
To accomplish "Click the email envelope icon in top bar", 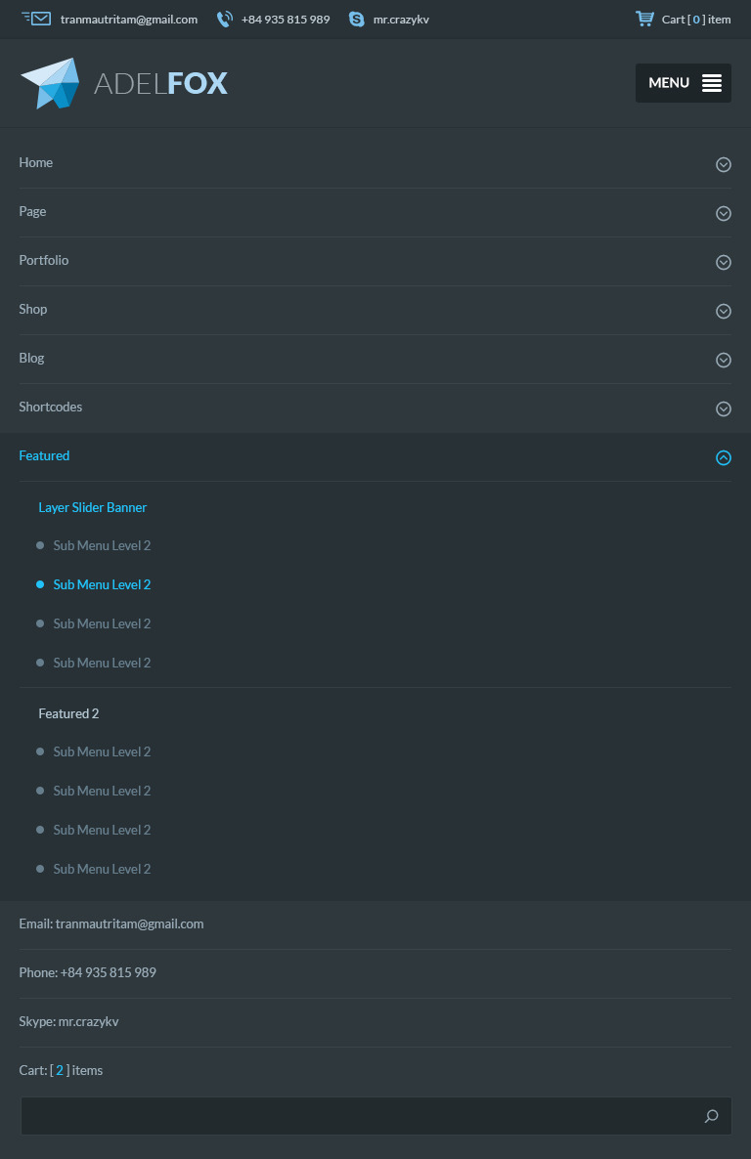I will (x=36, y=19).
